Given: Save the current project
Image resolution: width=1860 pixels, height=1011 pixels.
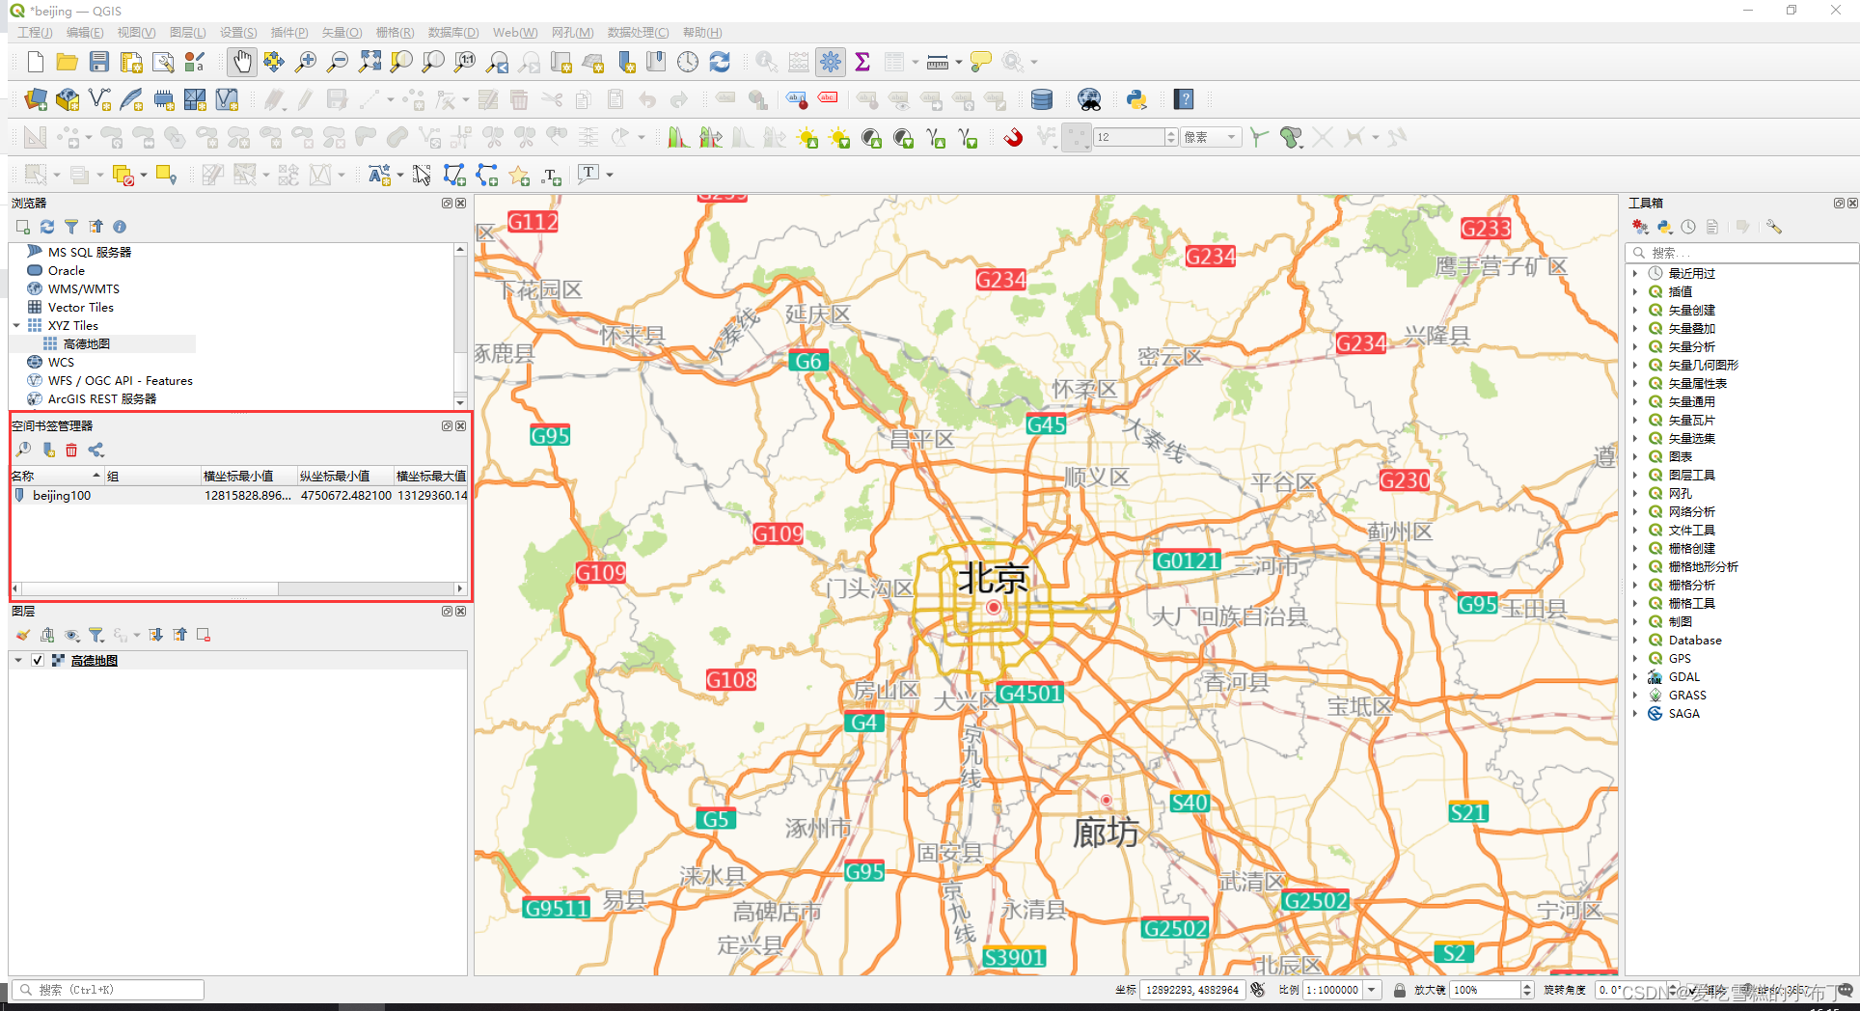Looking at the screenshot, I should (99, 63).
